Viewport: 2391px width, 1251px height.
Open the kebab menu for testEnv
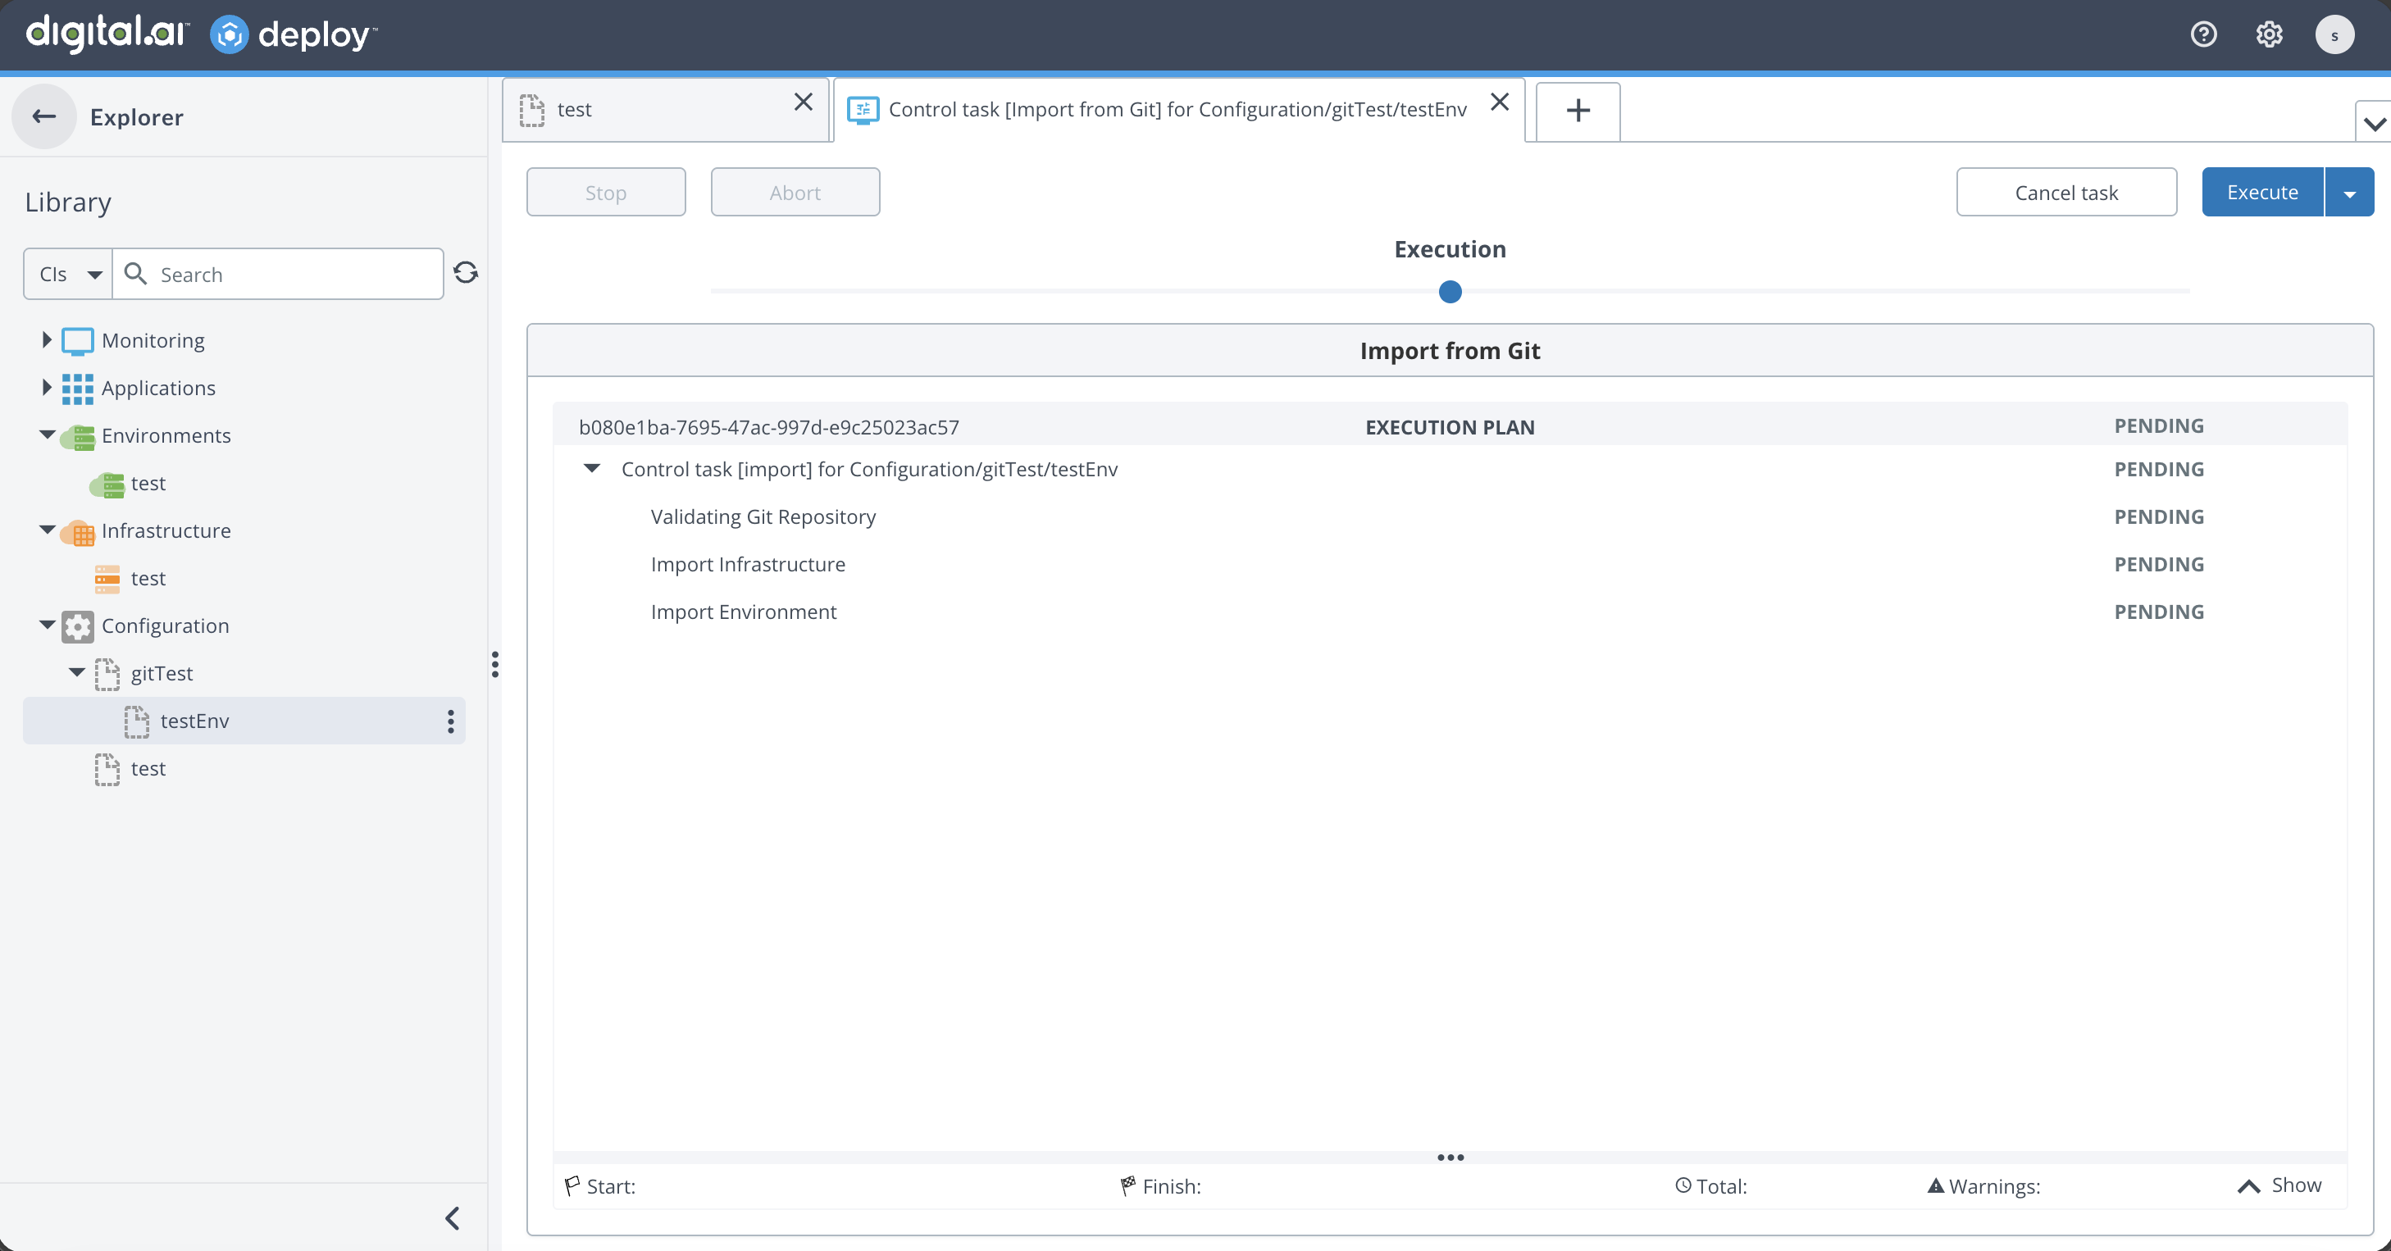point(450,721)
